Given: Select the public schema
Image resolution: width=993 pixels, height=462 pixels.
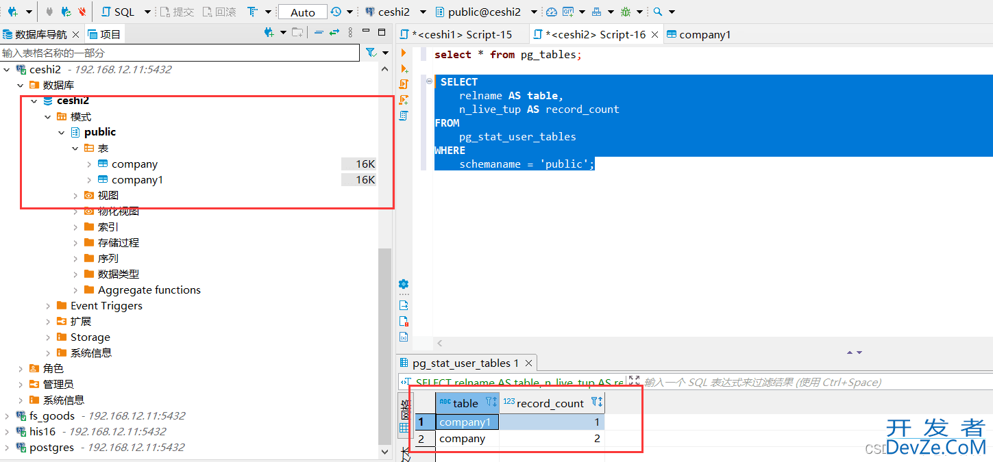Looking at the screenshot, I should [100, 132].
